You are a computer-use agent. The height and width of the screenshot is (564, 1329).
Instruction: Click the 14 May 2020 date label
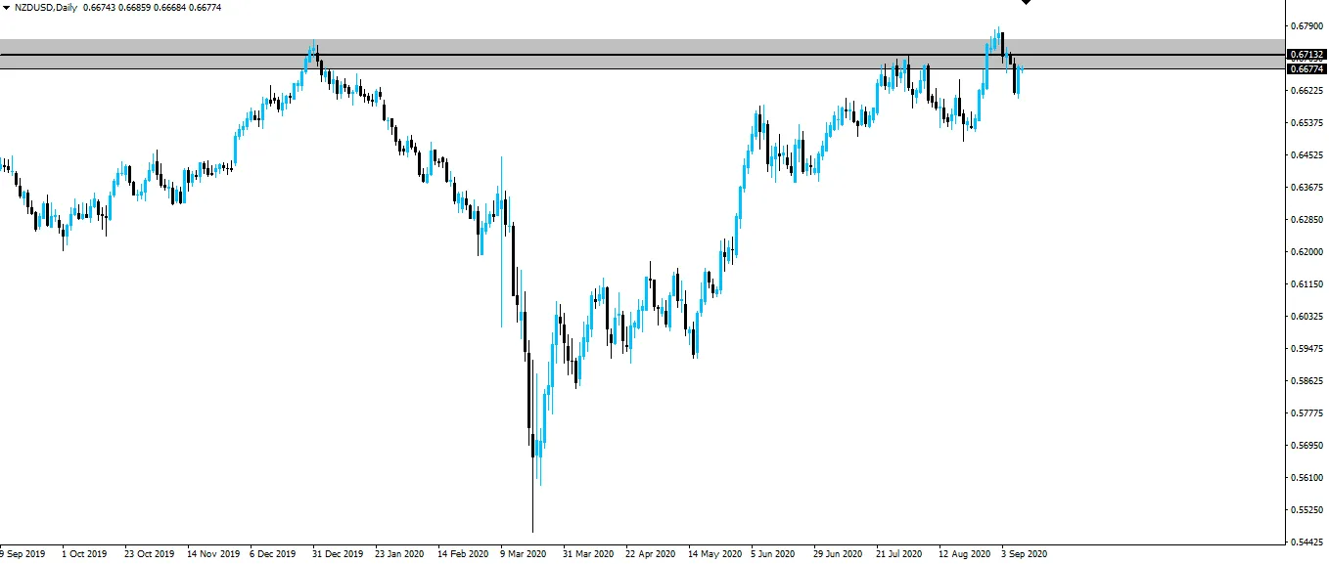(713, 553)
